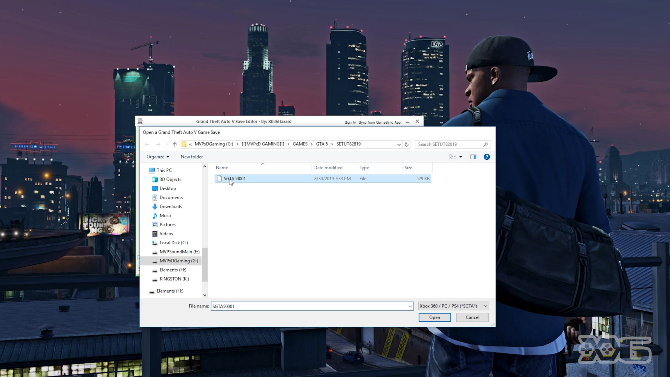Screen dimensions: 670x377
Task: Go to [[[MVPxD GAMING]]] breadcrumb
Action: coord(263,144)
